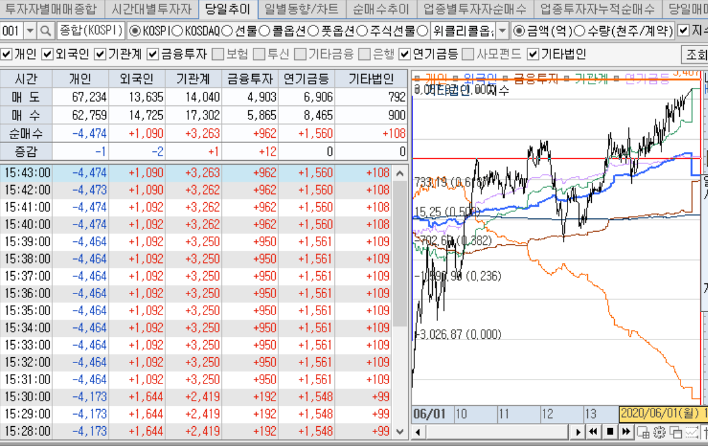Image resolution: width=708 pixels, height=446 pixels.
Task: Enable the 사모펀드 checkbox
Action: pos(468,55)
